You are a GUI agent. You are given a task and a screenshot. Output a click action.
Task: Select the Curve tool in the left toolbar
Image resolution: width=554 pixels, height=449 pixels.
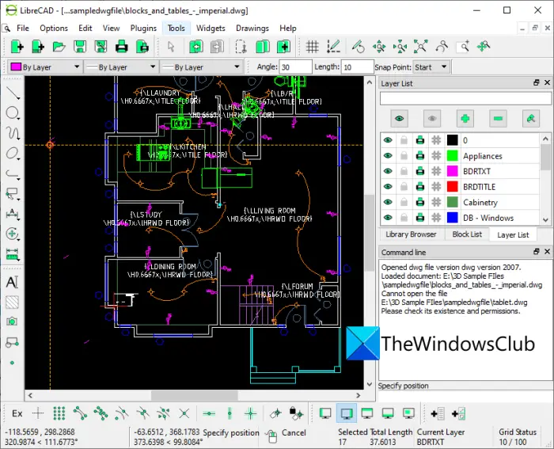tap(13, 133)
